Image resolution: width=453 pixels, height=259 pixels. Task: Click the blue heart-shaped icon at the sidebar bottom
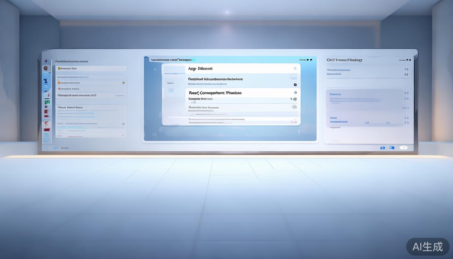coord(46,140)
